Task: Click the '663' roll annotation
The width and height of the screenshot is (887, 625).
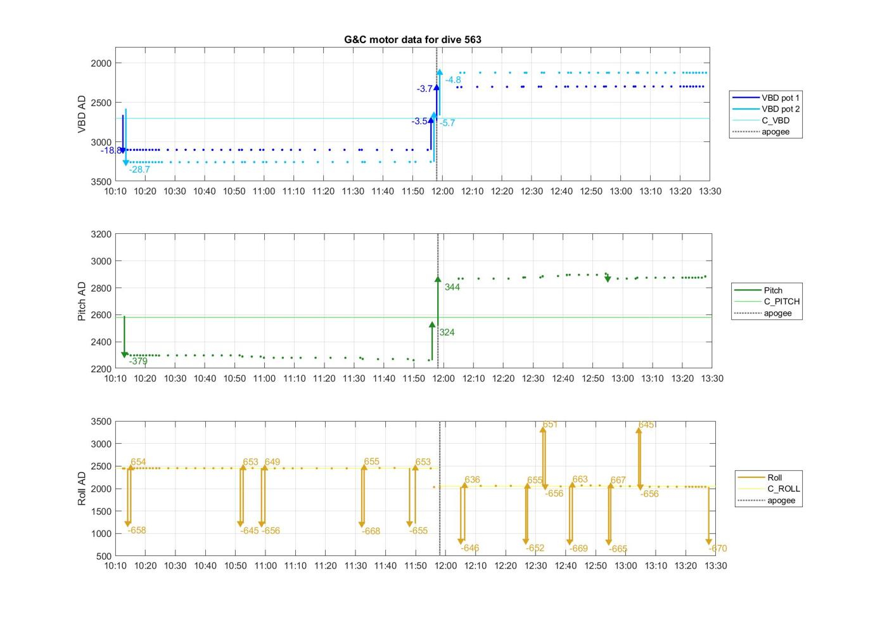Action: coord(580,479)
